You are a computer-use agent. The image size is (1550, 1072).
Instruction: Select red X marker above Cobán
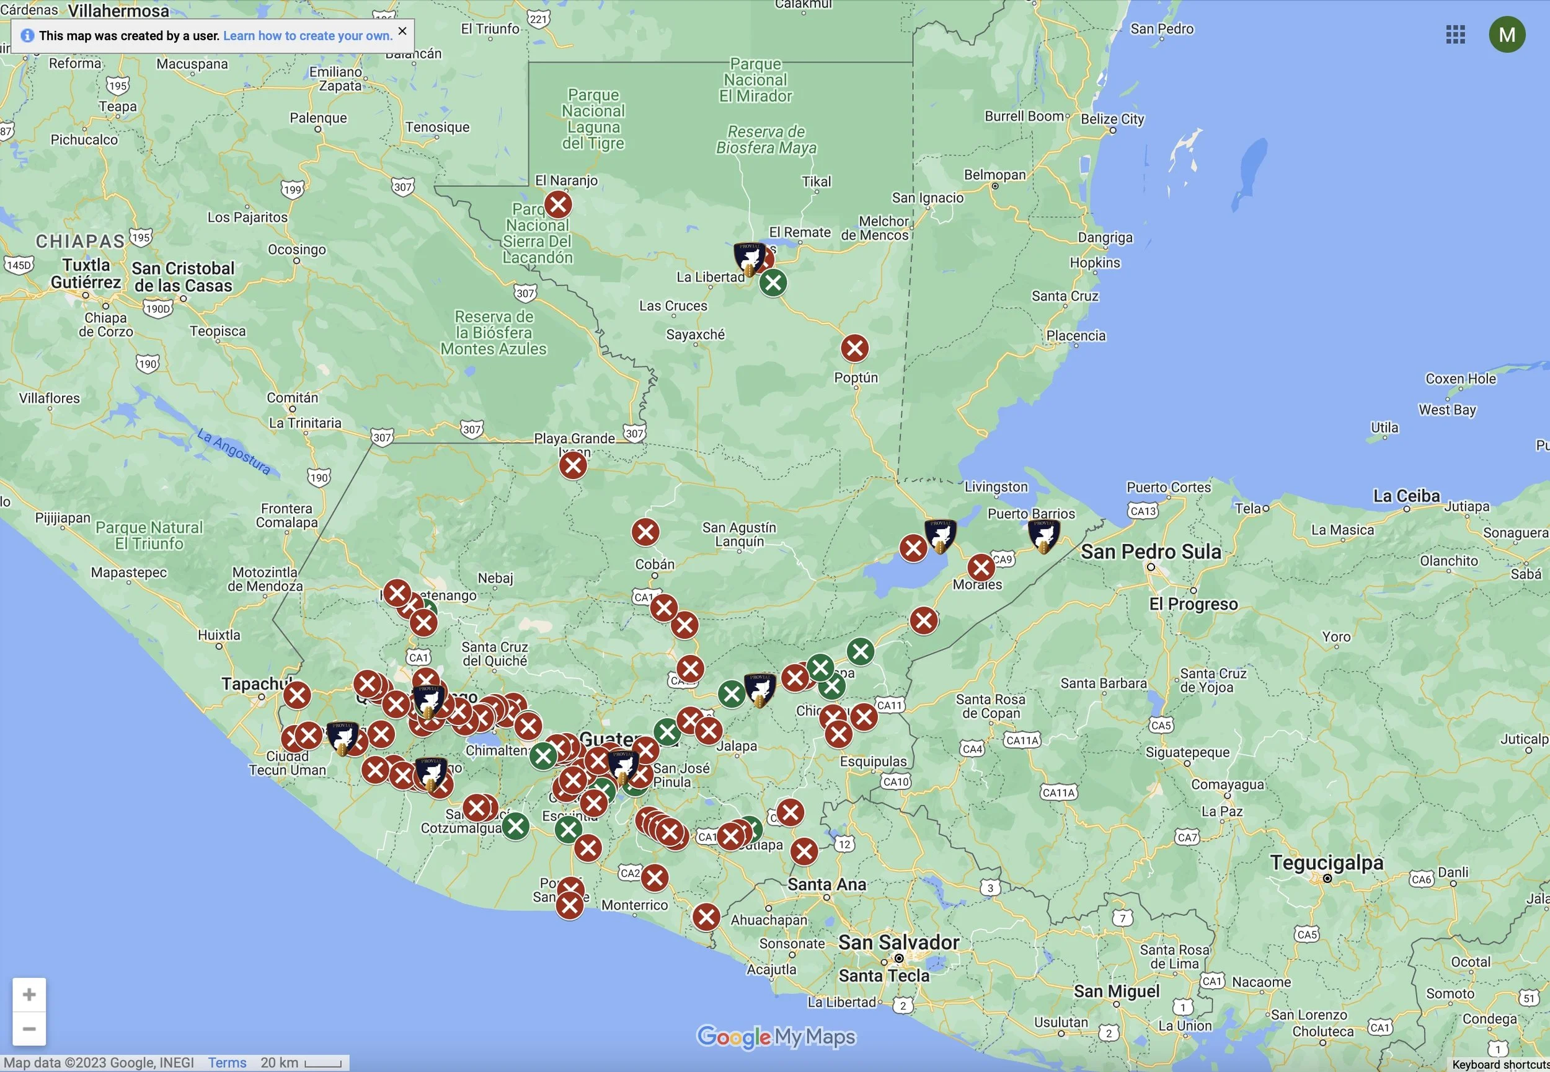tap(645, 532)
